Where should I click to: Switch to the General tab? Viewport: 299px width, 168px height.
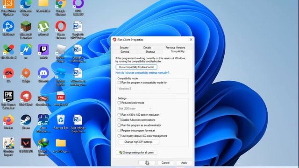coord(125,52)
